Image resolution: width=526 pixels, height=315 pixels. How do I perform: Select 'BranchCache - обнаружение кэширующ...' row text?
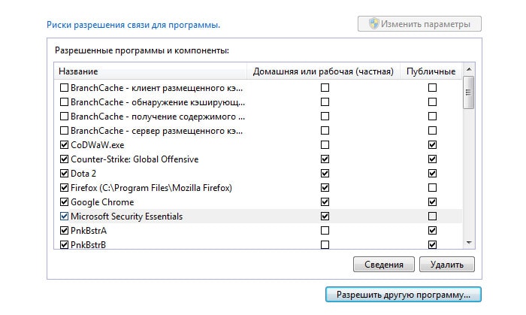click(158, 102)
